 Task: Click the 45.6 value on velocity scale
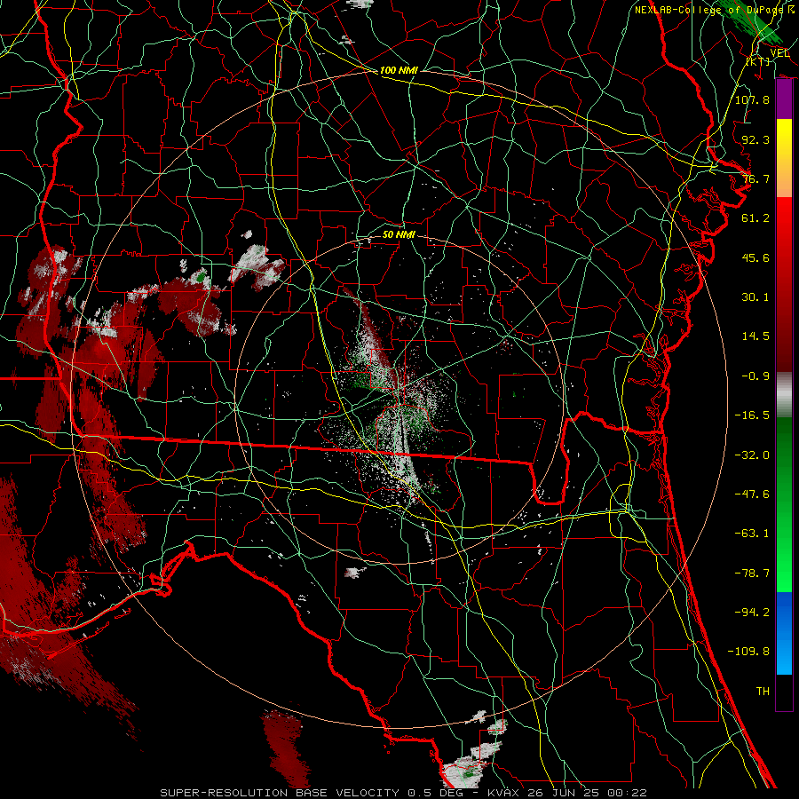[755, 257]
